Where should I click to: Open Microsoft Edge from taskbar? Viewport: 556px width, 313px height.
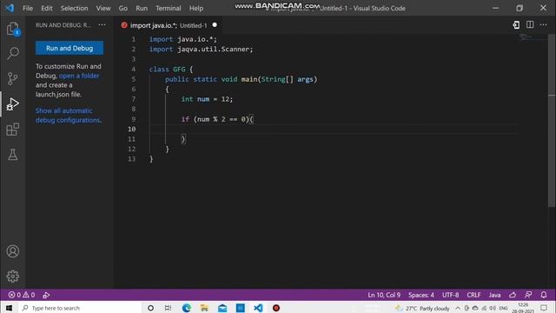click(x=186, y=308)
